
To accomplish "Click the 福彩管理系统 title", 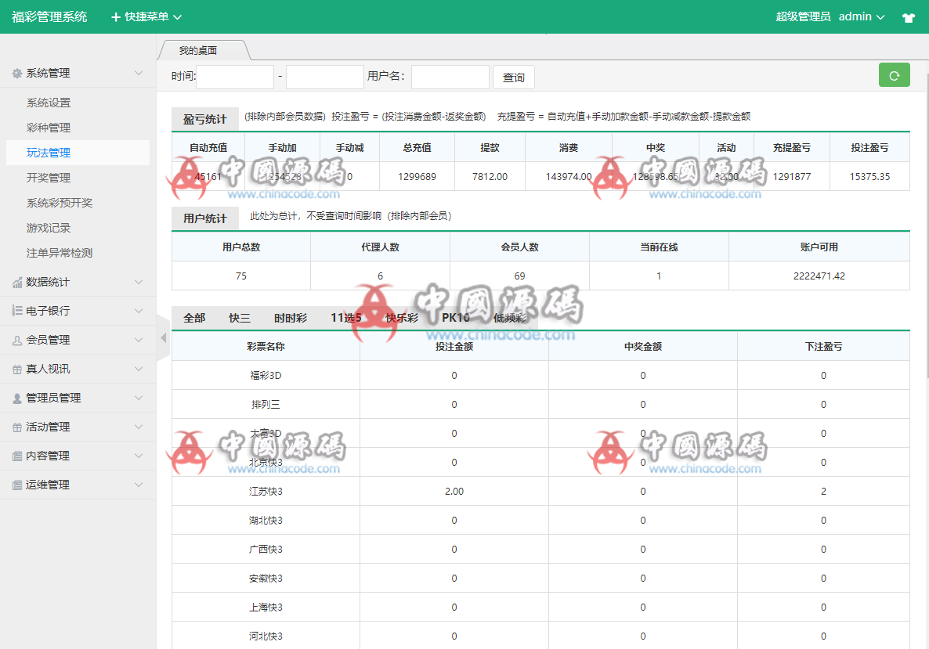I will pyautogui.click(x=50, y=16).
